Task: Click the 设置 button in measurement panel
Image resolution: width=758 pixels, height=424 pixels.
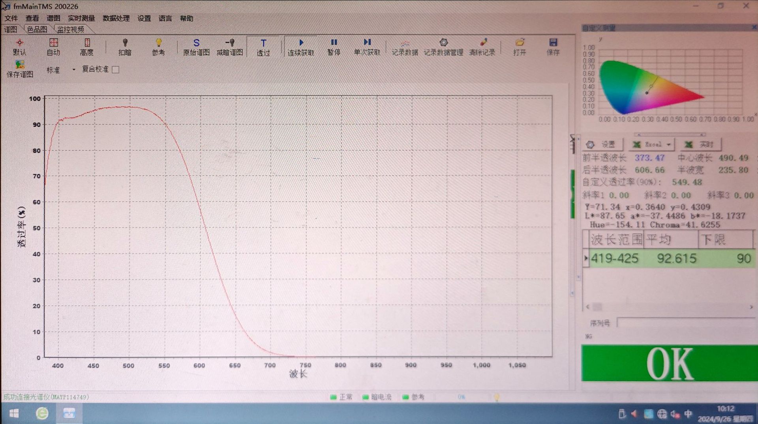Action: (x=602, y=145)
